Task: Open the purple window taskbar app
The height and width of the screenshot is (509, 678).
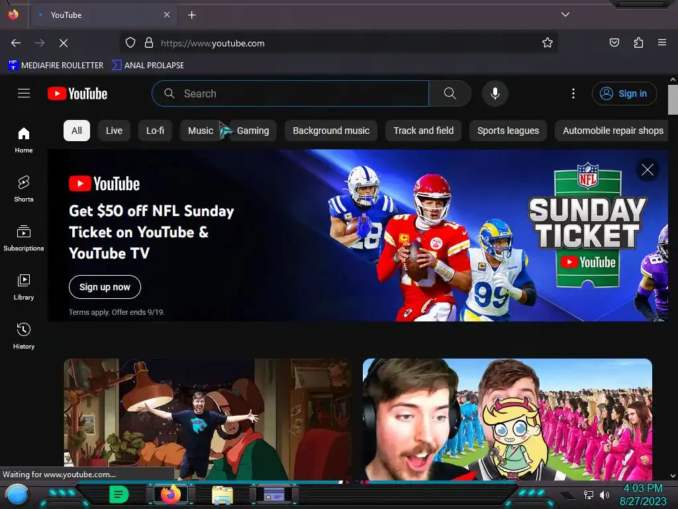Action: [274, 494]
